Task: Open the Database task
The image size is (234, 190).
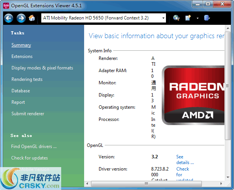Action: click(21, 91)
